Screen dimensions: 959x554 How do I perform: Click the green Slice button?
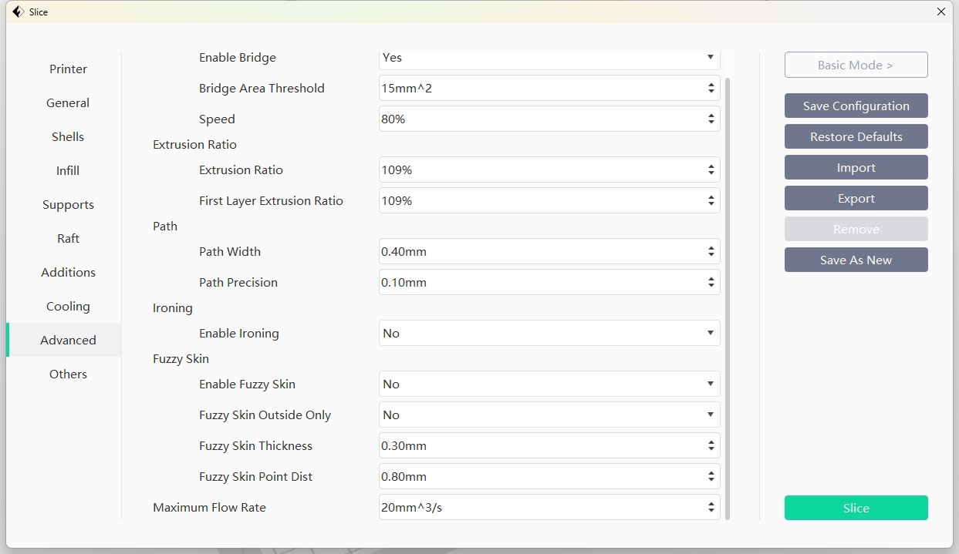(x=856, y=509)
